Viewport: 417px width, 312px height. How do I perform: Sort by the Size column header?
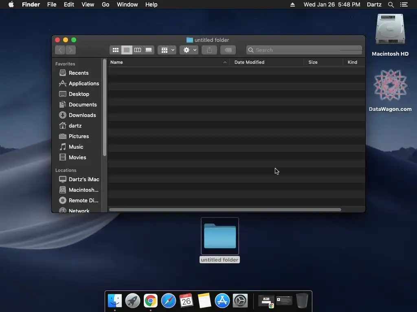tap(323, 62)
